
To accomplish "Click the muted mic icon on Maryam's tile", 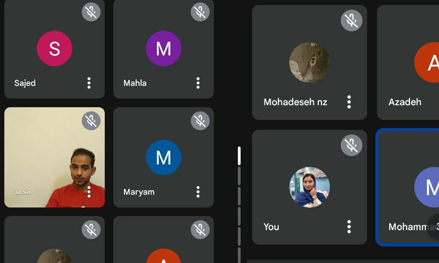I will coord(200,121).
